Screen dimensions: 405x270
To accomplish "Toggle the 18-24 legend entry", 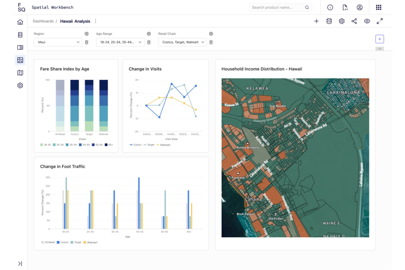I will click(x=45, y=145).
